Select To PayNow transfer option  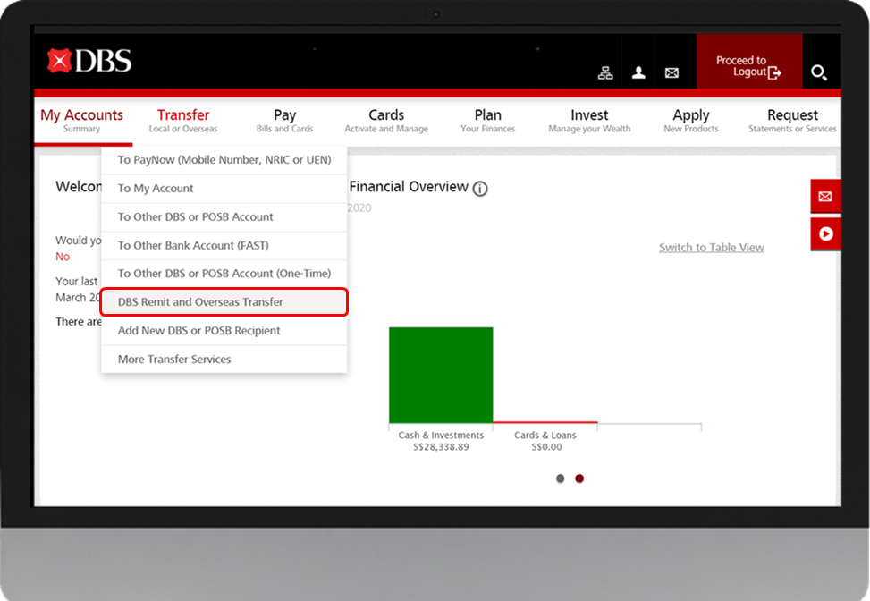pos(224,160)
